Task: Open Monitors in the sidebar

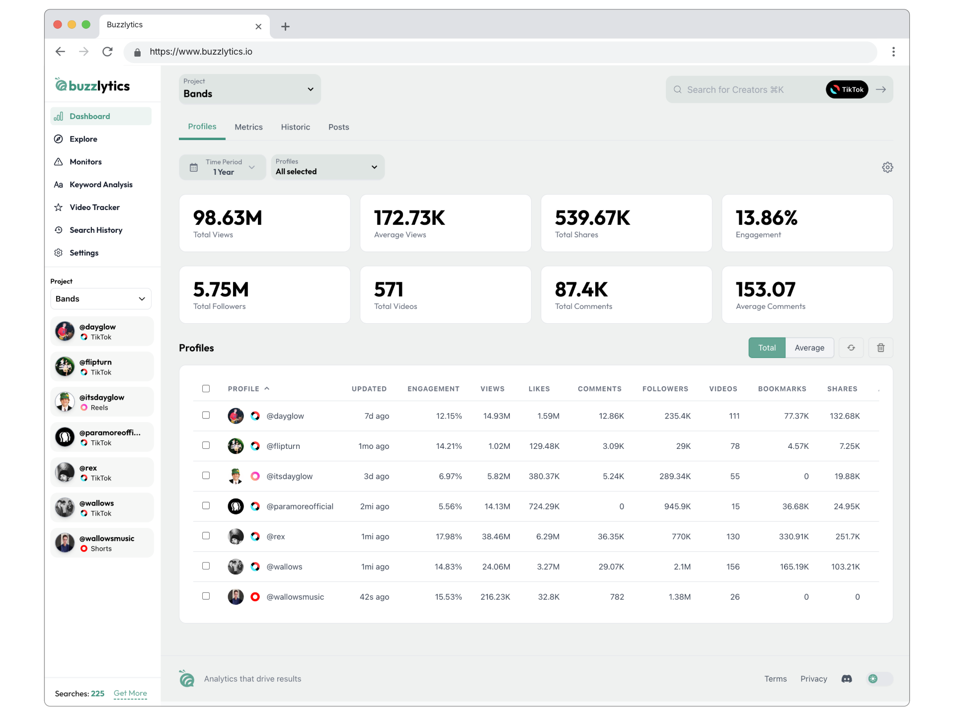Action: point(101,162)
